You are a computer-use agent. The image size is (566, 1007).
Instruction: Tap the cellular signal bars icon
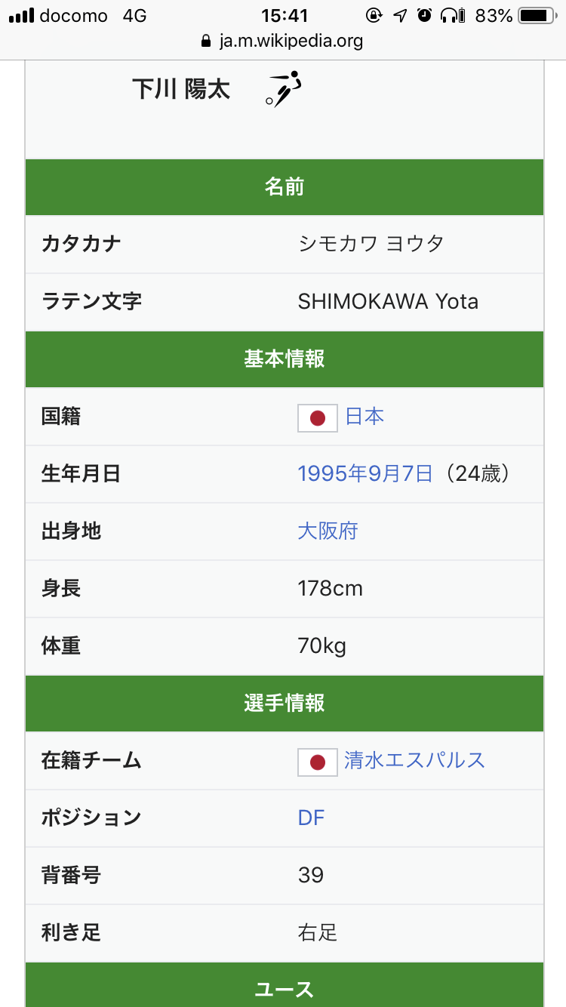click(x=20, y=15)
